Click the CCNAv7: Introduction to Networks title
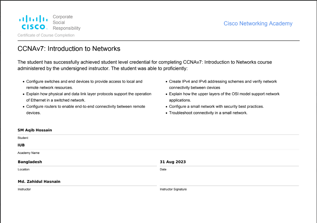The image size is (317, 223). (69, 49)
